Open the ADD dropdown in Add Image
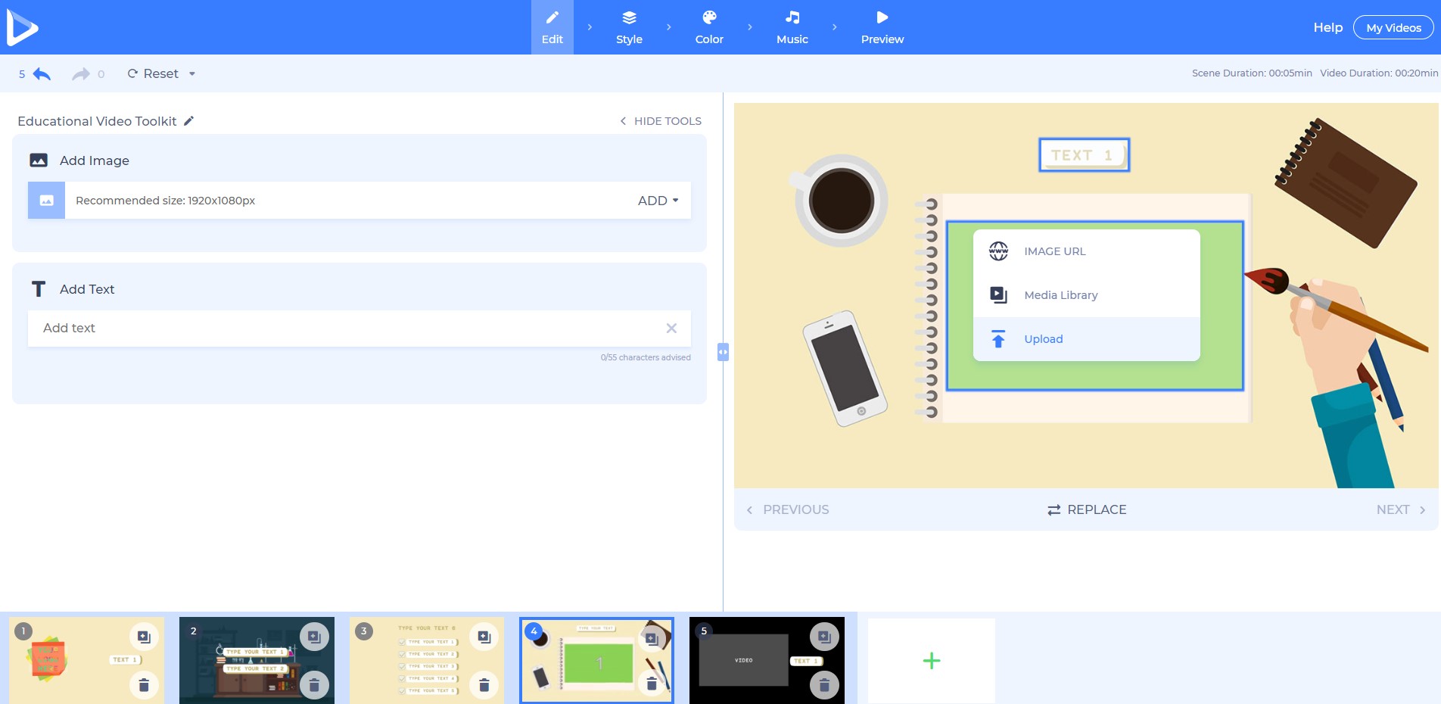 pyautogui.click(x=655, y=200)
